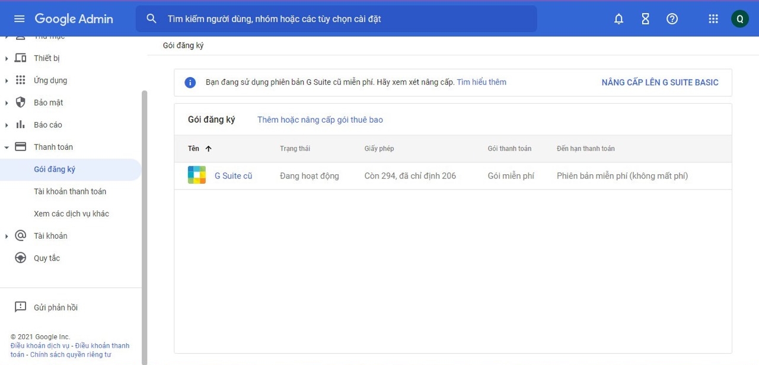759x365 pixels.
Task: Click the search magnifier icon
Action: 152,19
